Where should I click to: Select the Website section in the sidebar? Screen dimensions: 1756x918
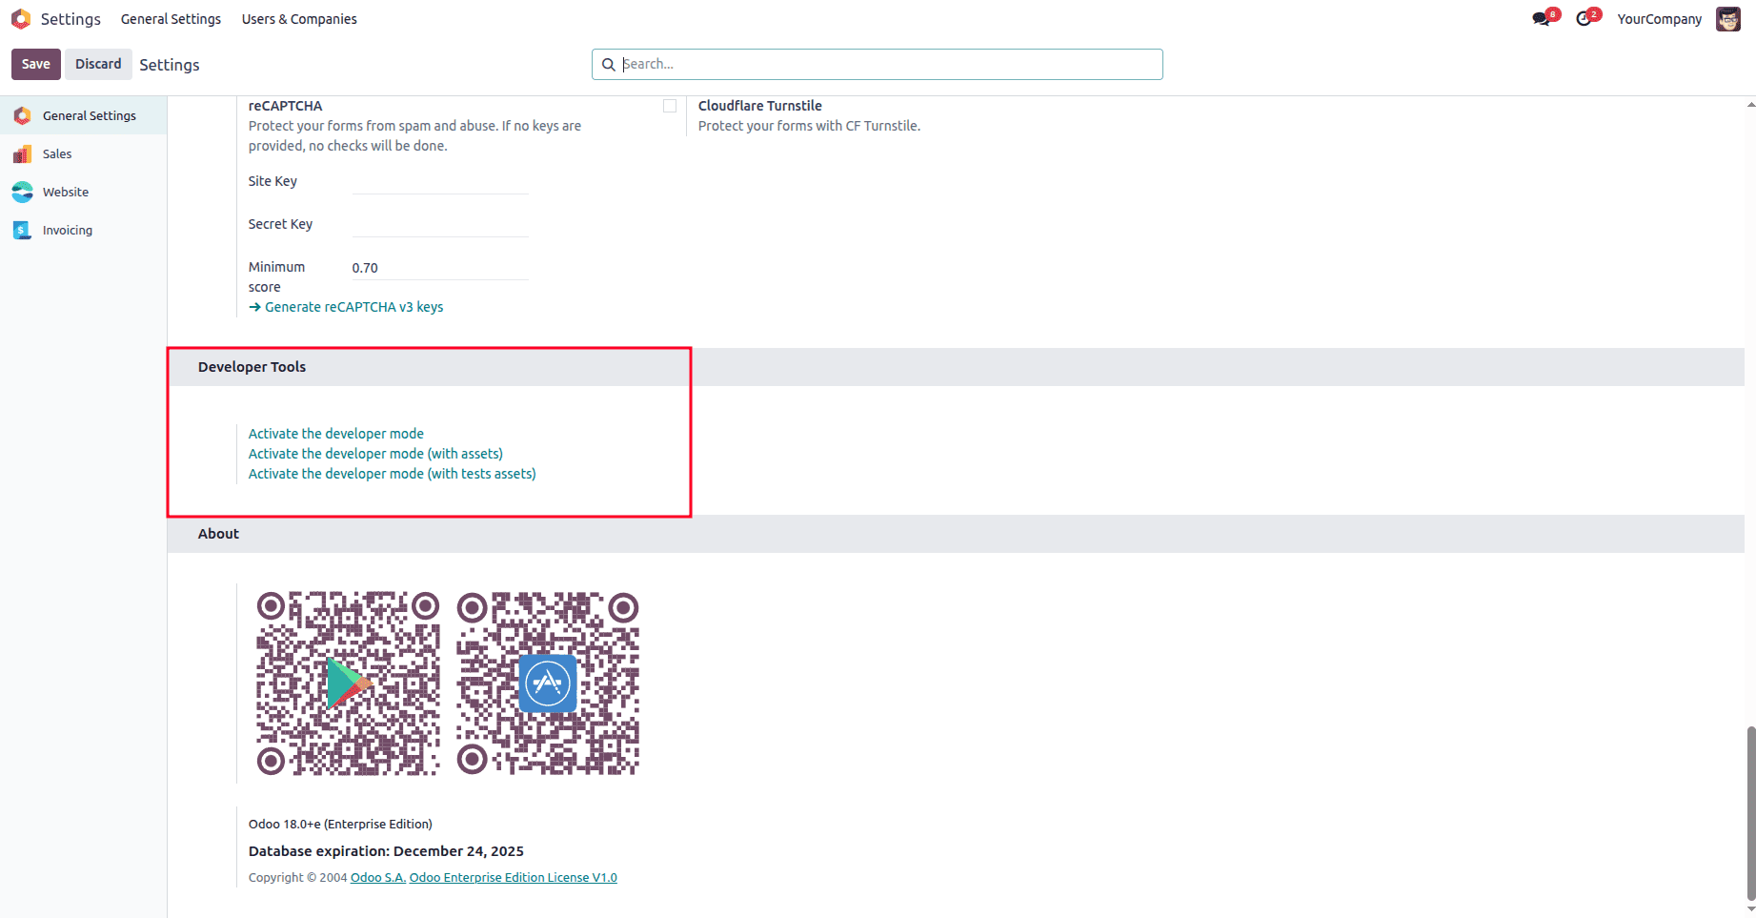click(64, 192)
